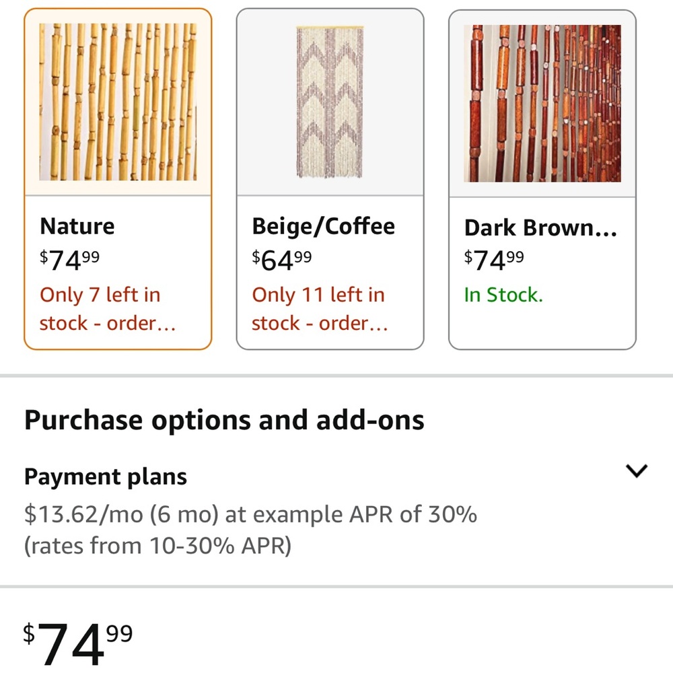Tap the truncated stock - order… line under Nature
Image resolution: width=673 pixels, height=673 pixels.
coord(107,323)
